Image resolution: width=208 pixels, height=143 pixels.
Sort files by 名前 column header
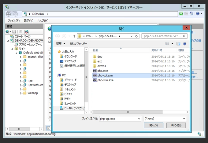(x=95, y=50)
